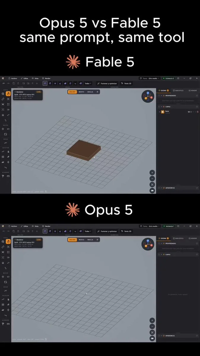Enable MALLA view mode in Opus 5 window
This screenshot has width=200, height=356.
(90, 240)
